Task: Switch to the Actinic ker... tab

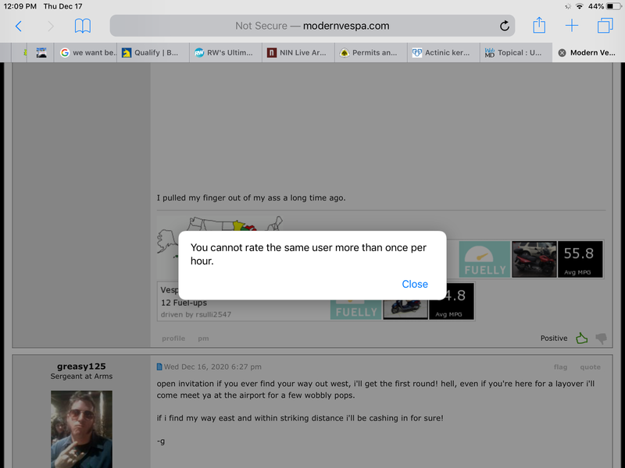Action: pos(443,52)
